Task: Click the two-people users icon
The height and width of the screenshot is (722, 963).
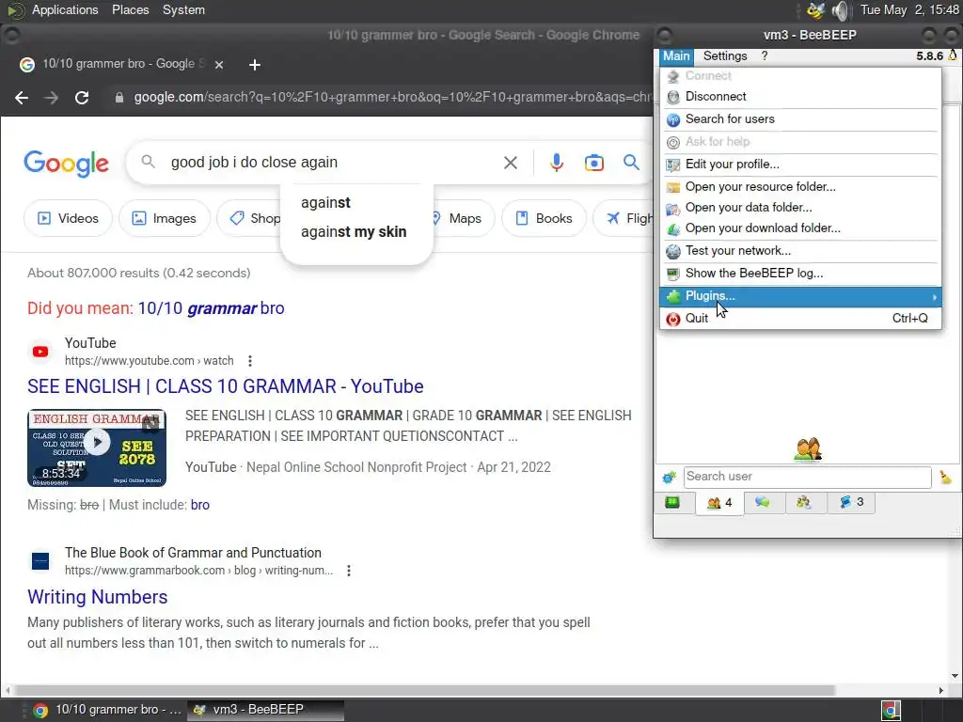Action: point(808,449)
